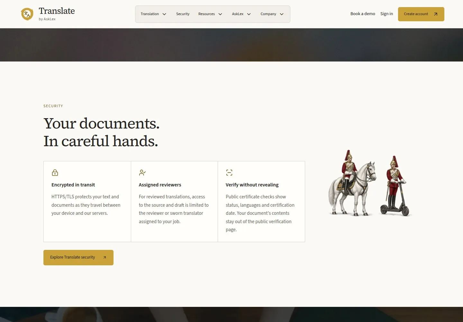Click the lock icon above Encrypted in transit

coord(55,173)
